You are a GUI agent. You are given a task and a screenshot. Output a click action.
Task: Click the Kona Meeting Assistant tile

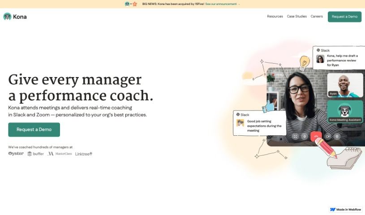coord(345,112)
